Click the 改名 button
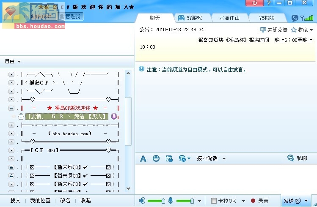This screenshot has height=207, width=317. (x=65, y=201)
